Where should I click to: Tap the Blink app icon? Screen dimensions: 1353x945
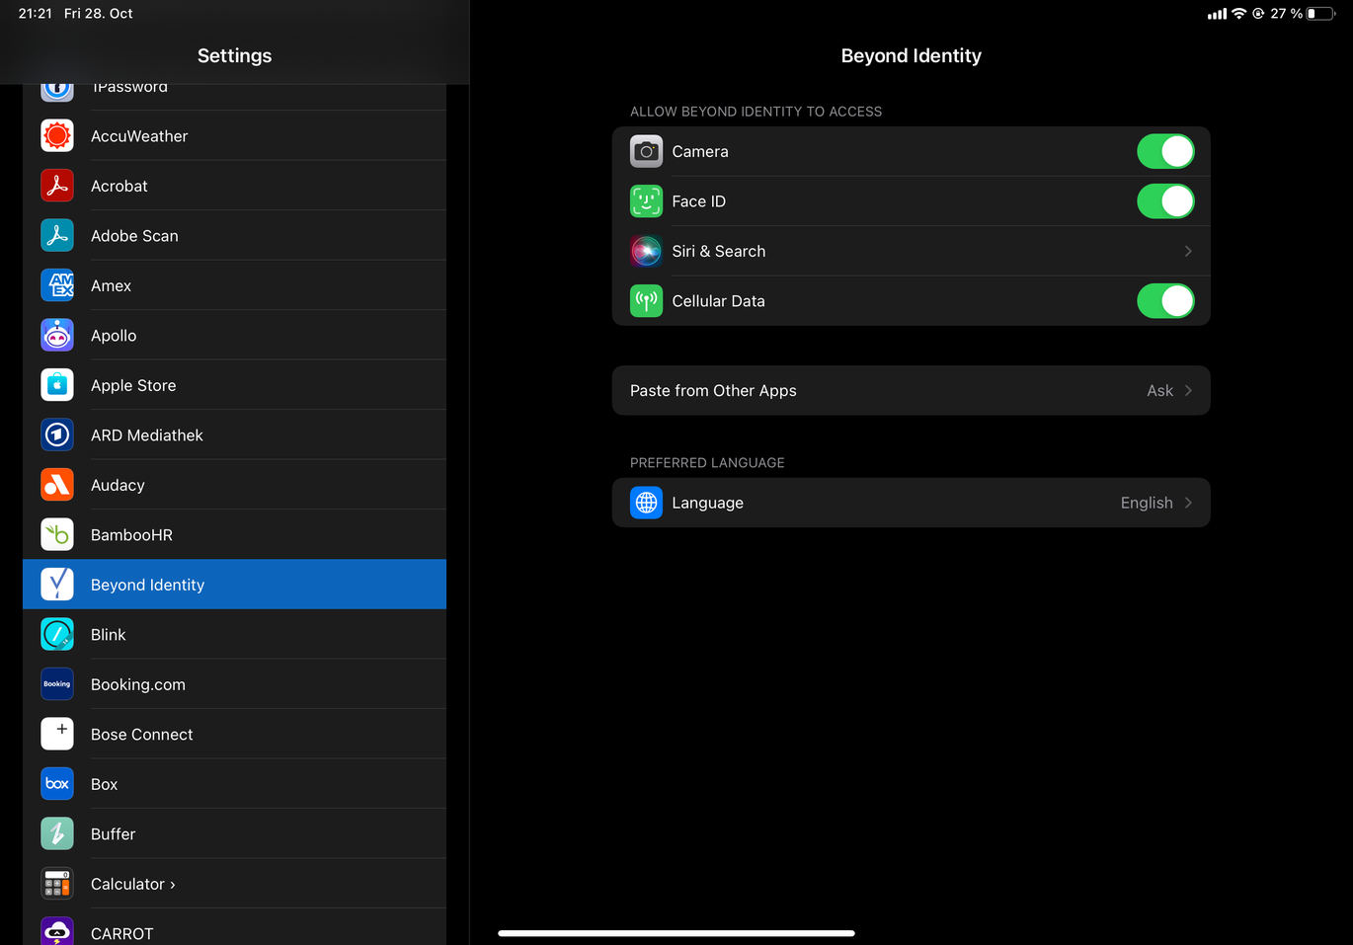pyautogui.click(x=57, y=635)
